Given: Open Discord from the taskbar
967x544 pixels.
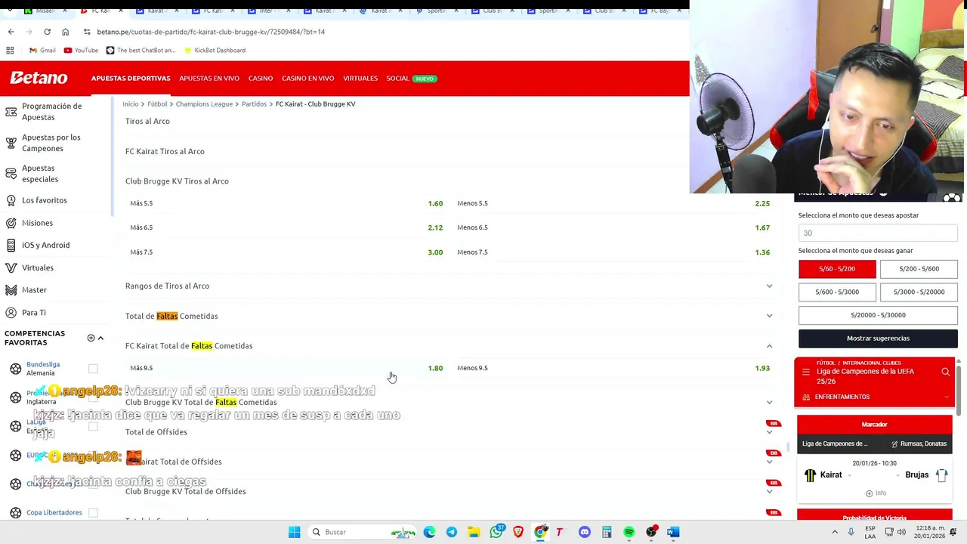Looking at the screenshot, I should (x=585, y=532).
